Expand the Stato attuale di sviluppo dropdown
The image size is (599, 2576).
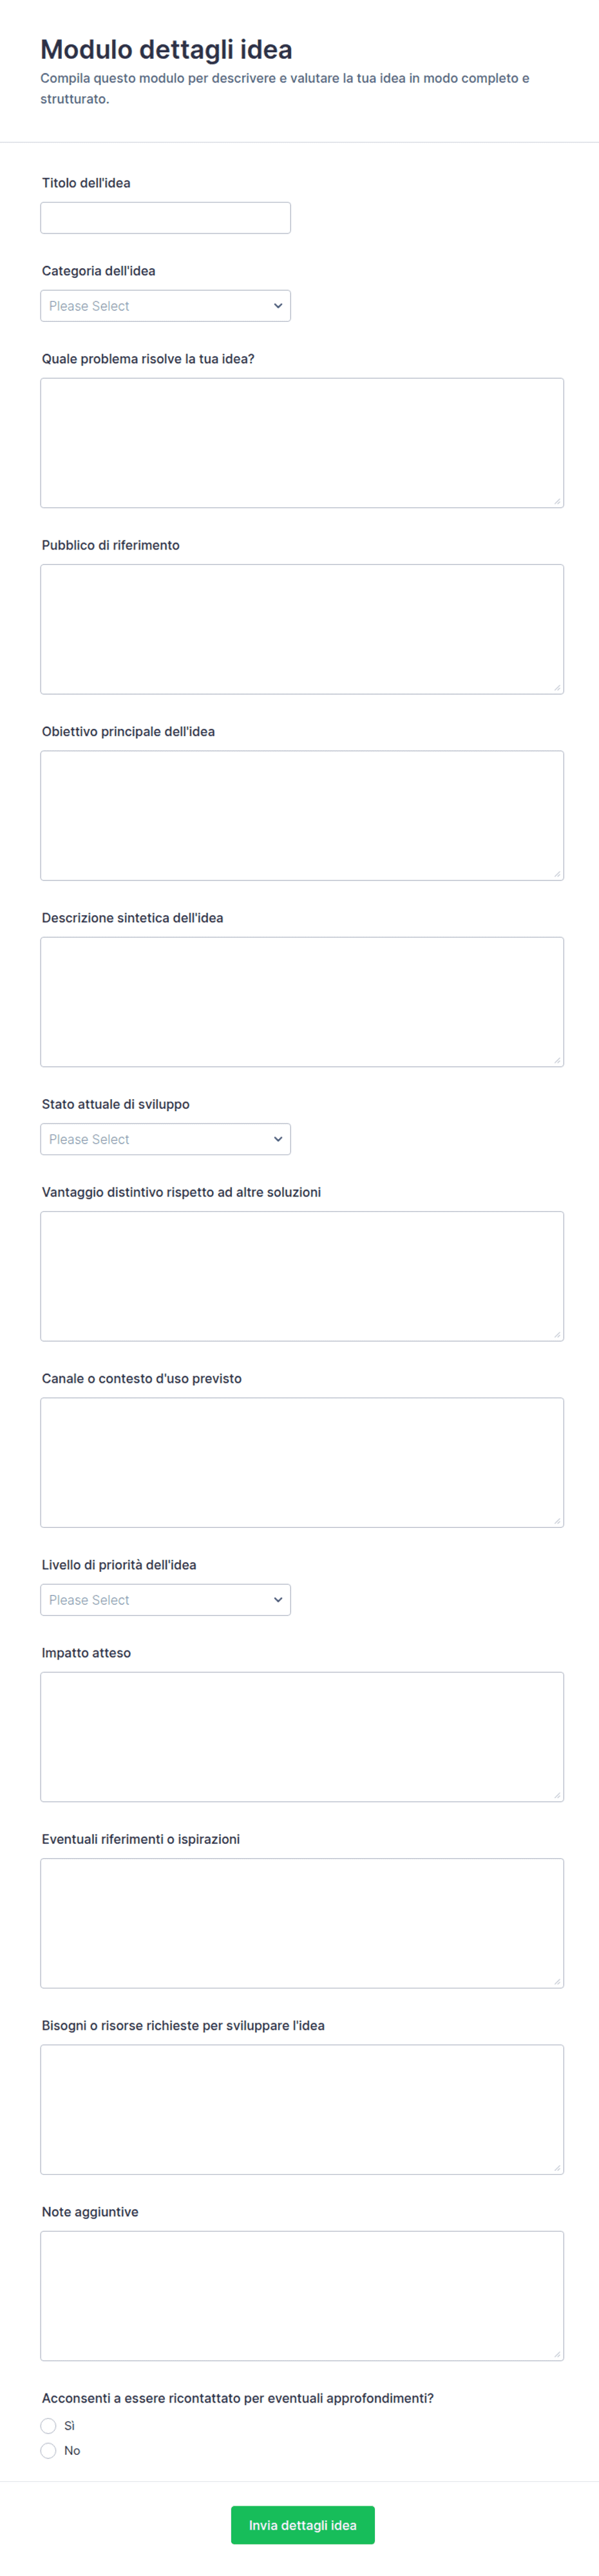[166, 1139]
